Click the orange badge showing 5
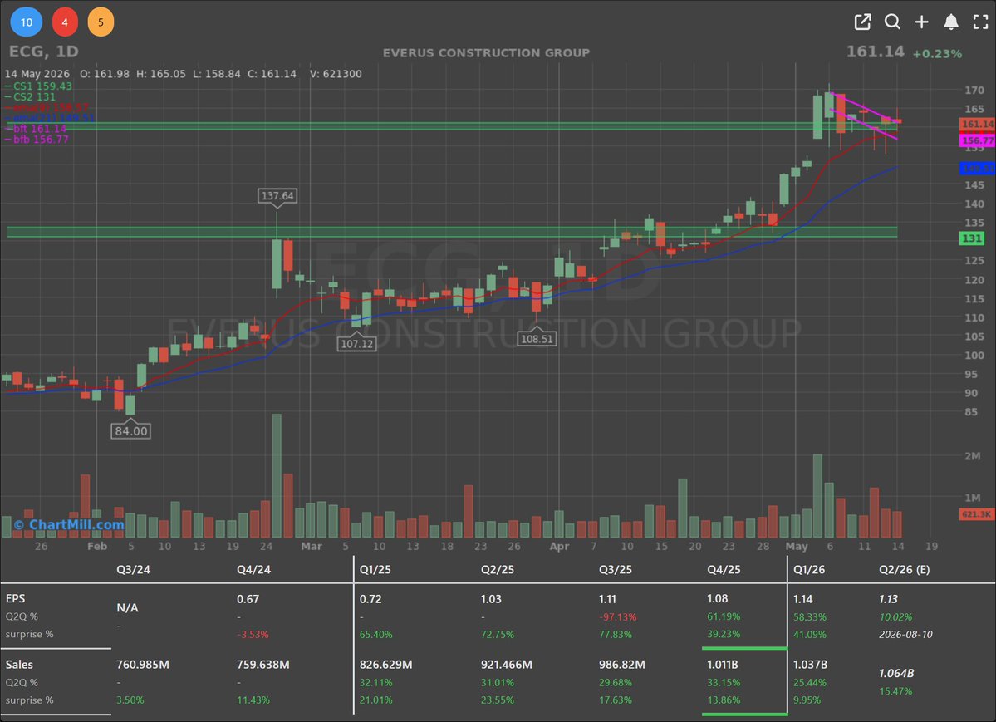The width and height of the screenshot is (996, 722). (x=101, y=22)
